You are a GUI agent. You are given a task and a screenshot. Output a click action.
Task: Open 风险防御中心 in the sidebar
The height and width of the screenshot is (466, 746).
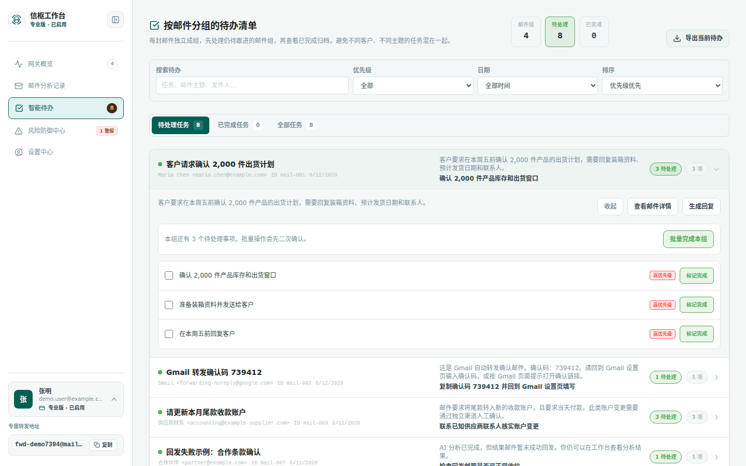66,131
